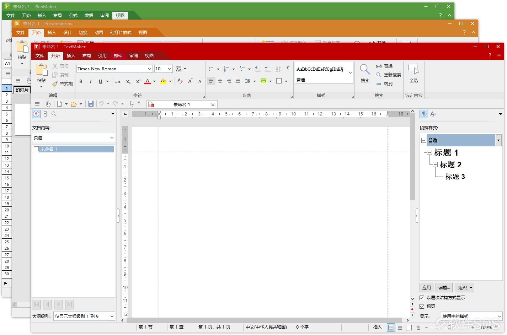Click the red font color swatch

(x=148, y=81)
